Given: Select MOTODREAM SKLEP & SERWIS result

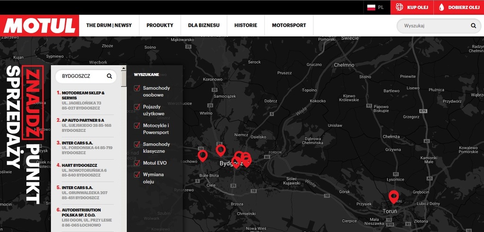Looking at the screenshot, I should pos(85,100).
